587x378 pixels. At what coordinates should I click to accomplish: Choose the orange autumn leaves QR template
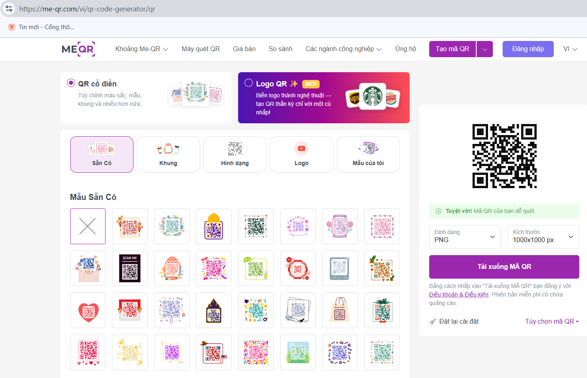coord(382,268)
